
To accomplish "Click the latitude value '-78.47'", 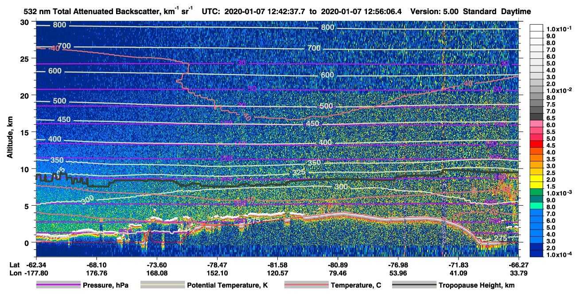I will (x=217, y=265).
